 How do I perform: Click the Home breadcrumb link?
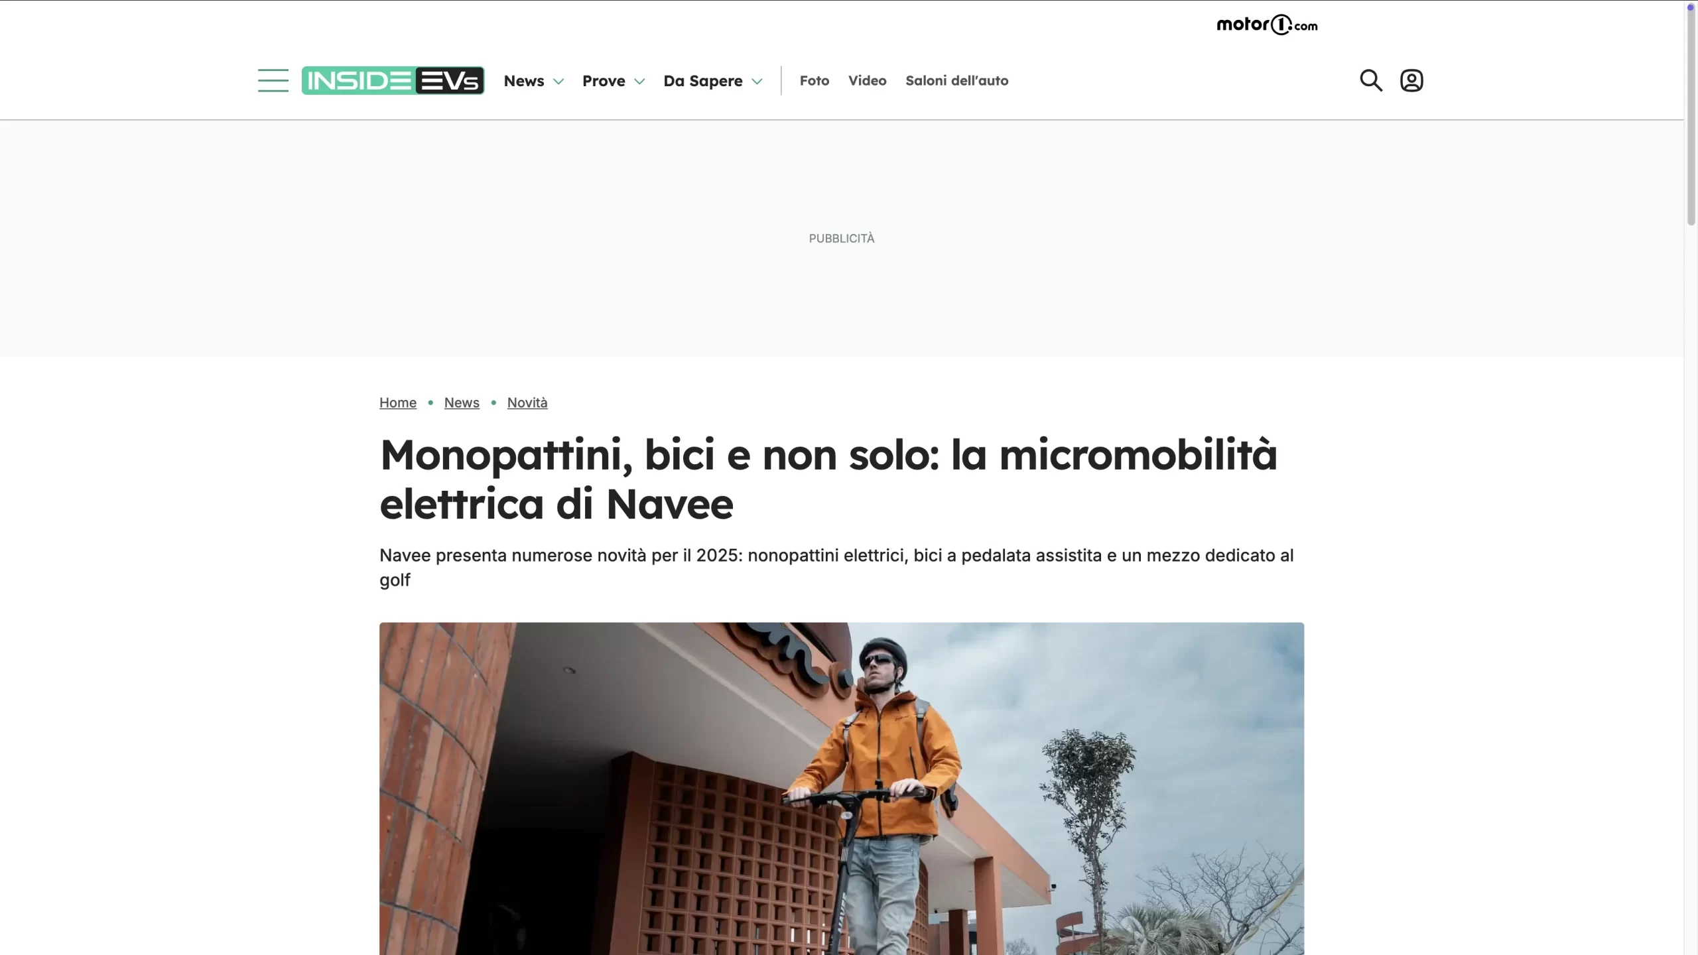point(398,403)
